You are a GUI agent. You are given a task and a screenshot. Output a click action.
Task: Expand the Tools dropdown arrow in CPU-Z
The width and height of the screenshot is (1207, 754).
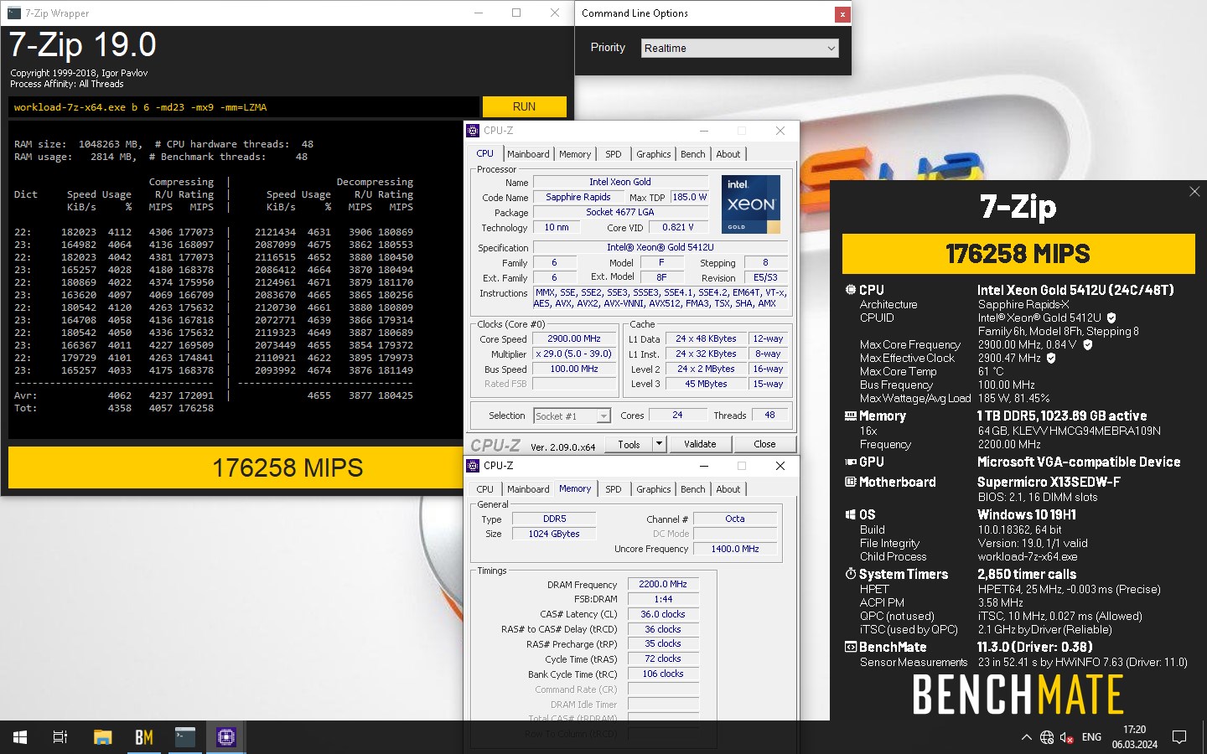coord(660,444)
